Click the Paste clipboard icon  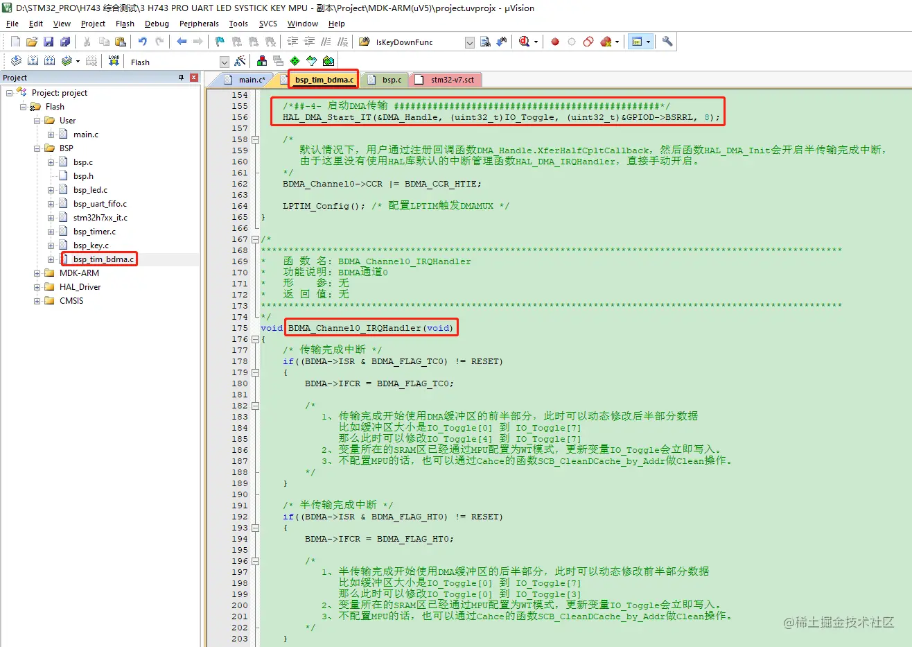coord(121,42)
